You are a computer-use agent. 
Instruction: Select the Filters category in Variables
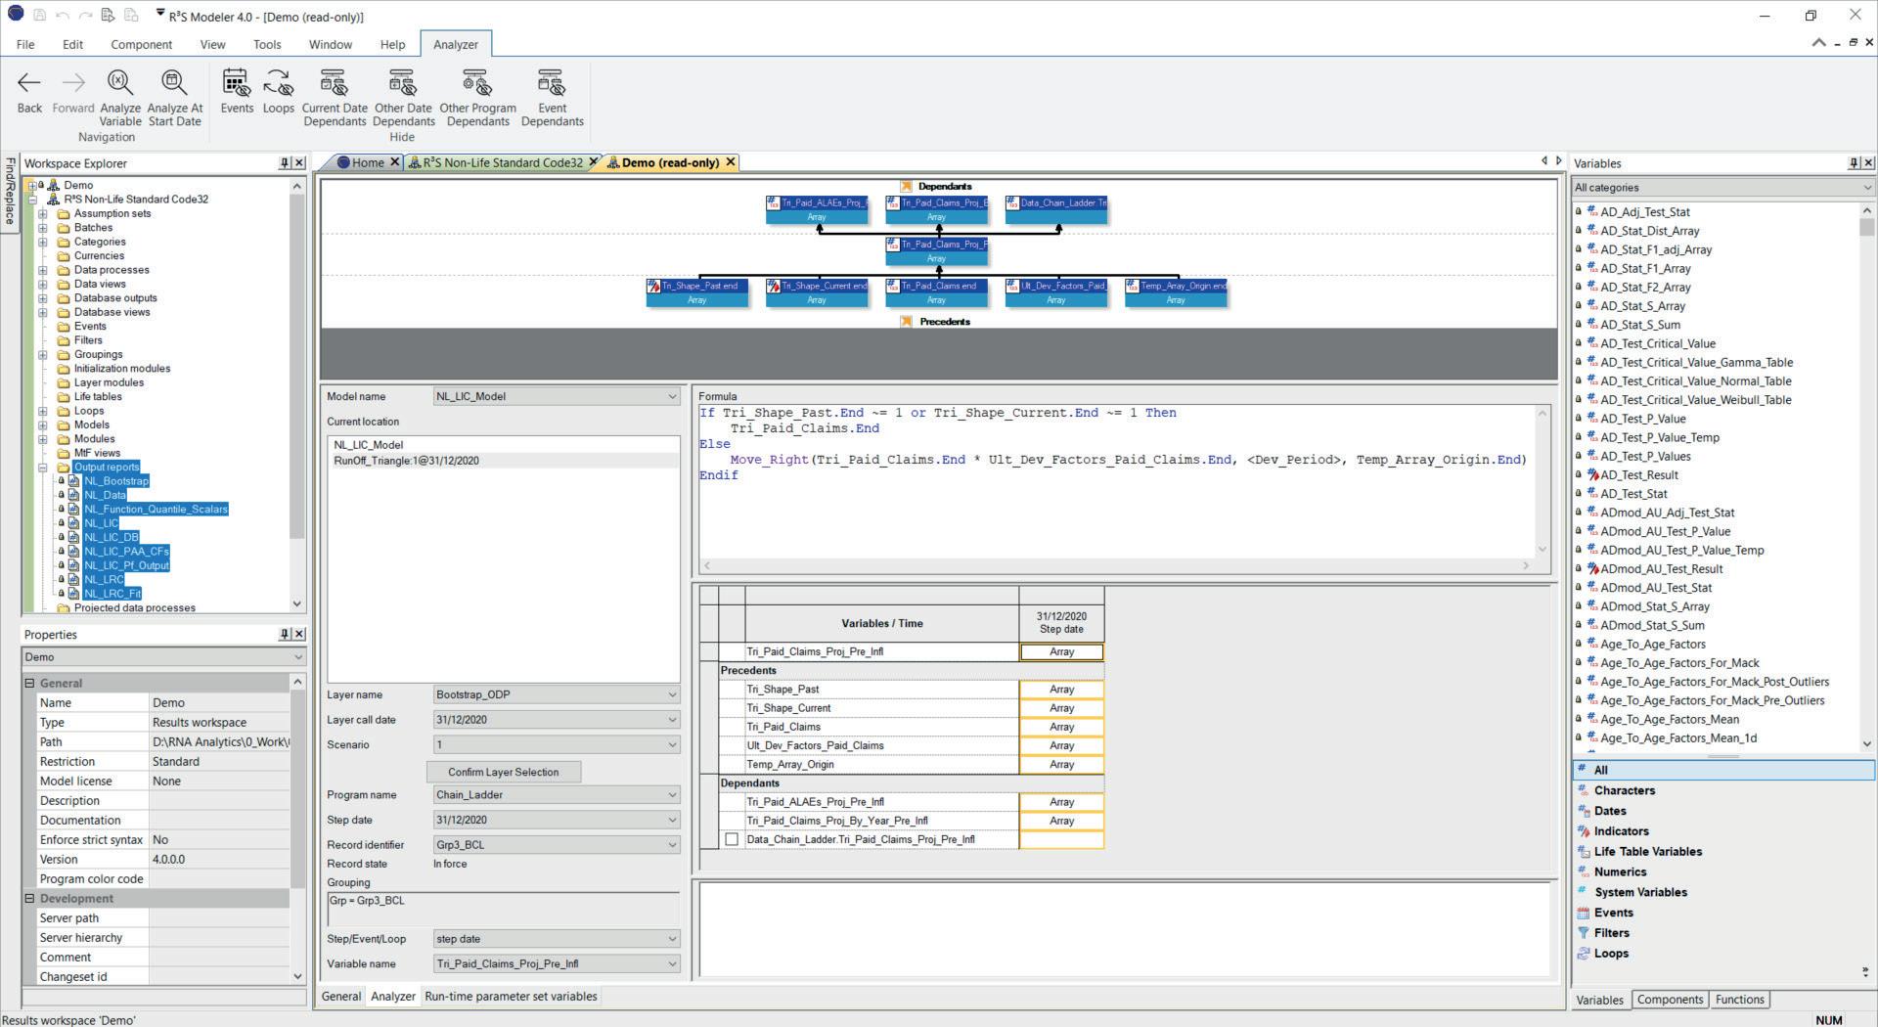(x=1611, y=933)
